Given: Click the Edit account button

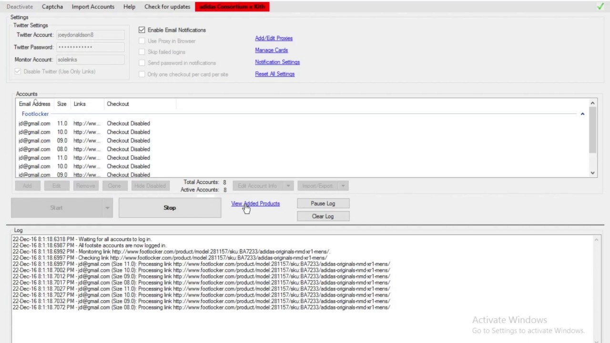Looking at the screenshot, I should click(x=56, y=186).
